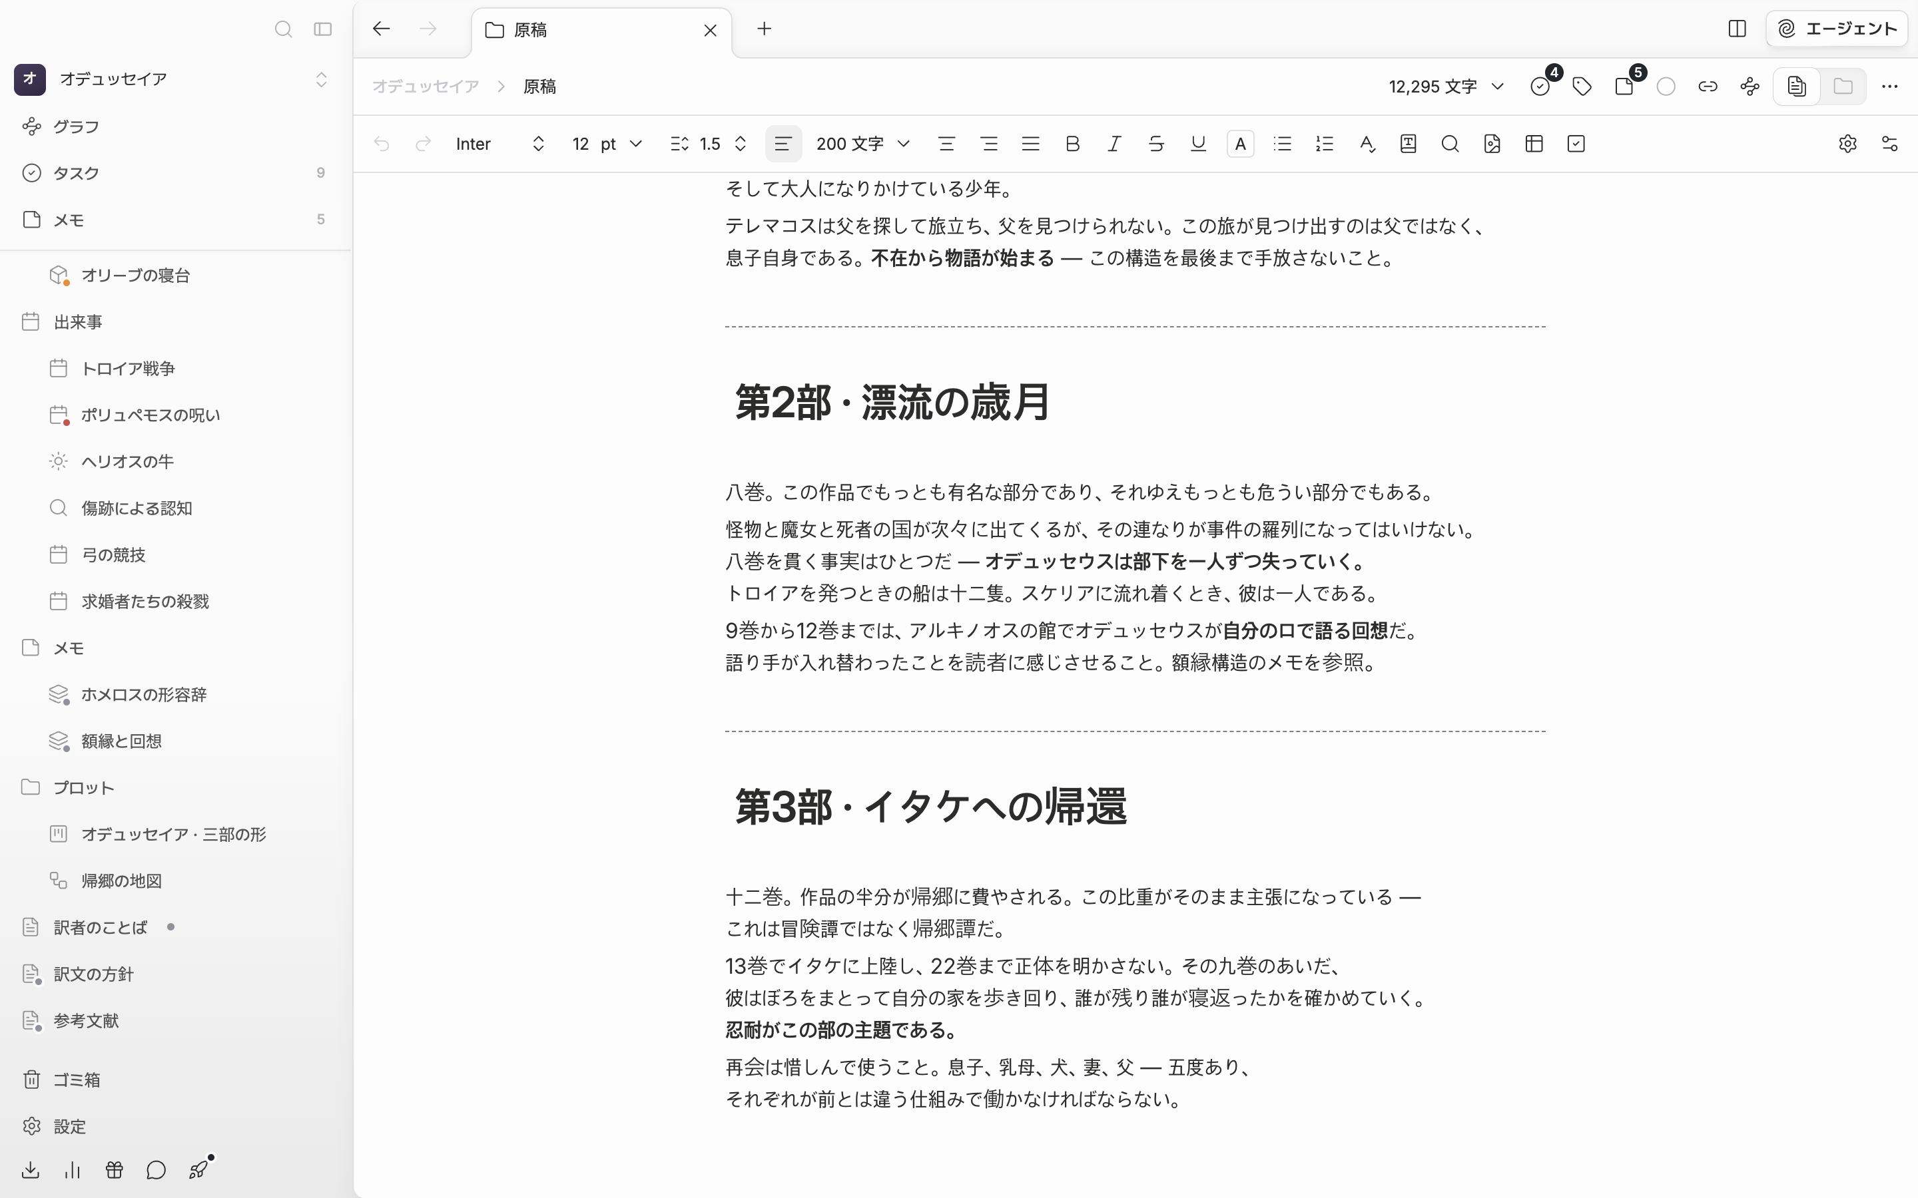
Task: Close the 原稿 tab
Action: 710,30
